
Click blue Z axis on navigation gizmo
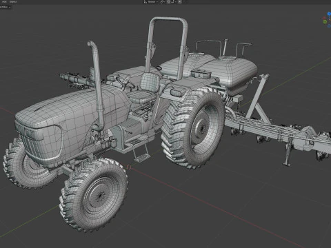point(329,14)
